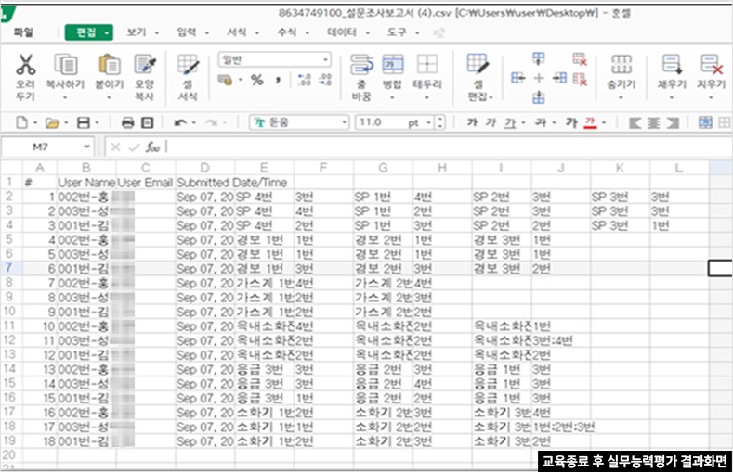This screenshot has height=472, width=733.
Task: Click the 붙이기 paste icon
Action: coord(109,64)
